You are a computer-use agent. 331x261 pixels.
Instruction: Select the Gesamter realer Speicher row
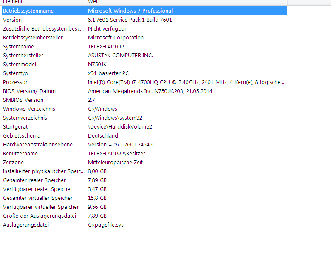(144, 180)
